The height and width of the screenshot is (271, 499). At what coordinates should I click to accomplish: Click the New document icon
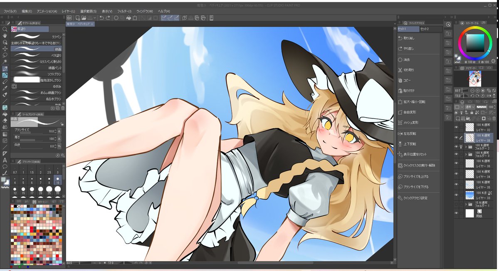pyautogui.click(x=78, y=18)
